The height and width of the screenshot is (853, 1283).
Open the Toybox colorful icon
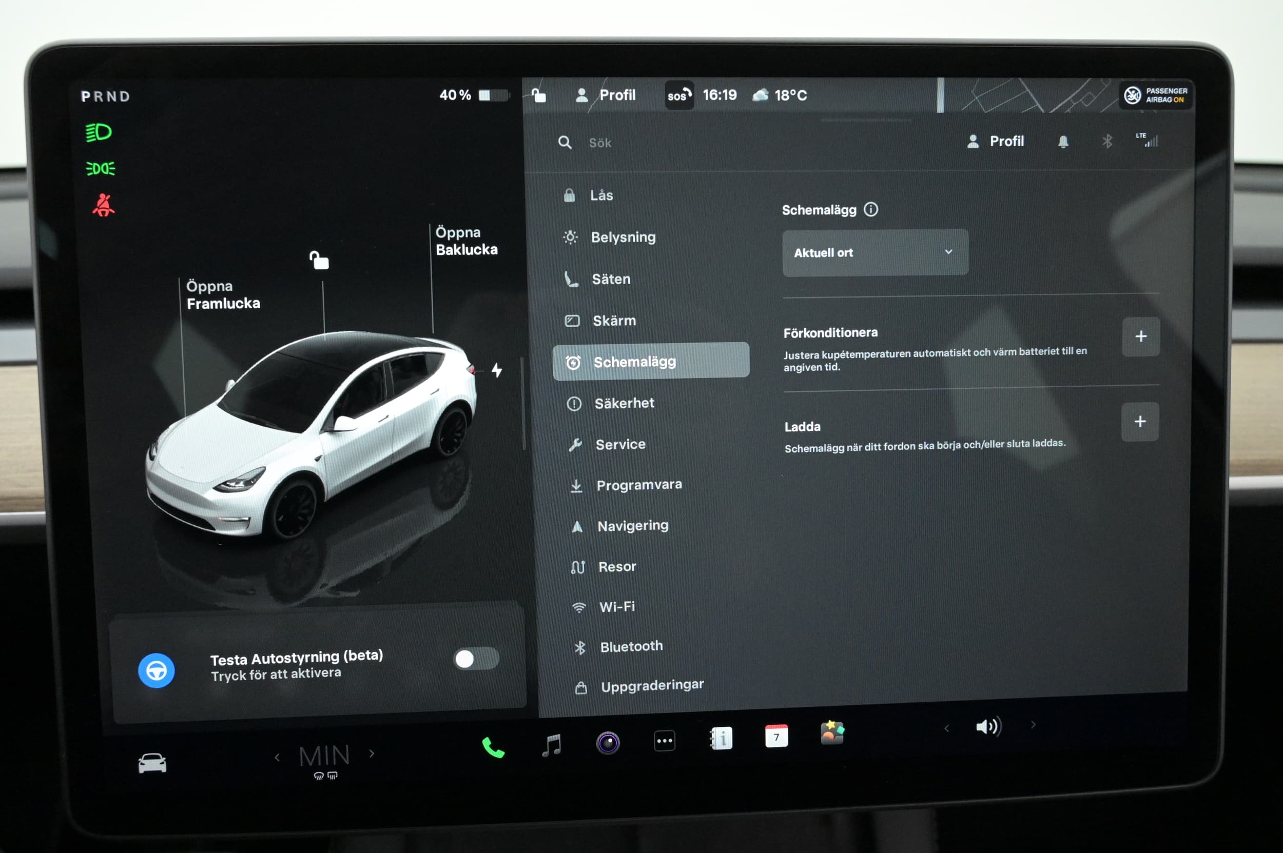(x=832, y=733)
